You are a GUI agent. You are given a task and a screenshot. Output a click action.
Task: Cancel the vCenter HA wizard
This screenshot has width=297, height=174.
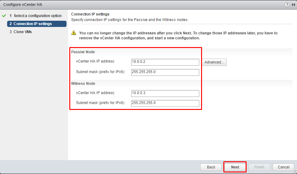(x=283, y=167)
